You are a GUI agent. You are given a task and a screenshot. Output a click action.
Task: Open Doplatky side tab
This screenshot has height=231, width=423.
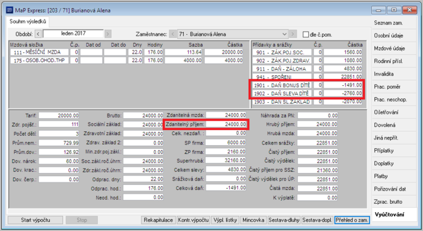pyautogui.click(x=394, y=163)
